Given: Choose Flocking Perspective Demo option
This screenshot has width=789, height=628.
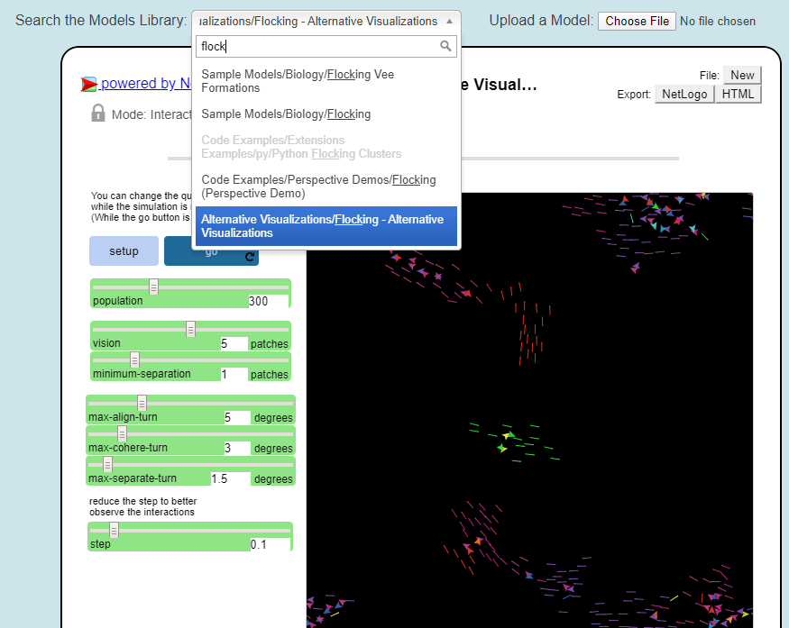Looking at the screenshot, I should [x=318, y=187].
